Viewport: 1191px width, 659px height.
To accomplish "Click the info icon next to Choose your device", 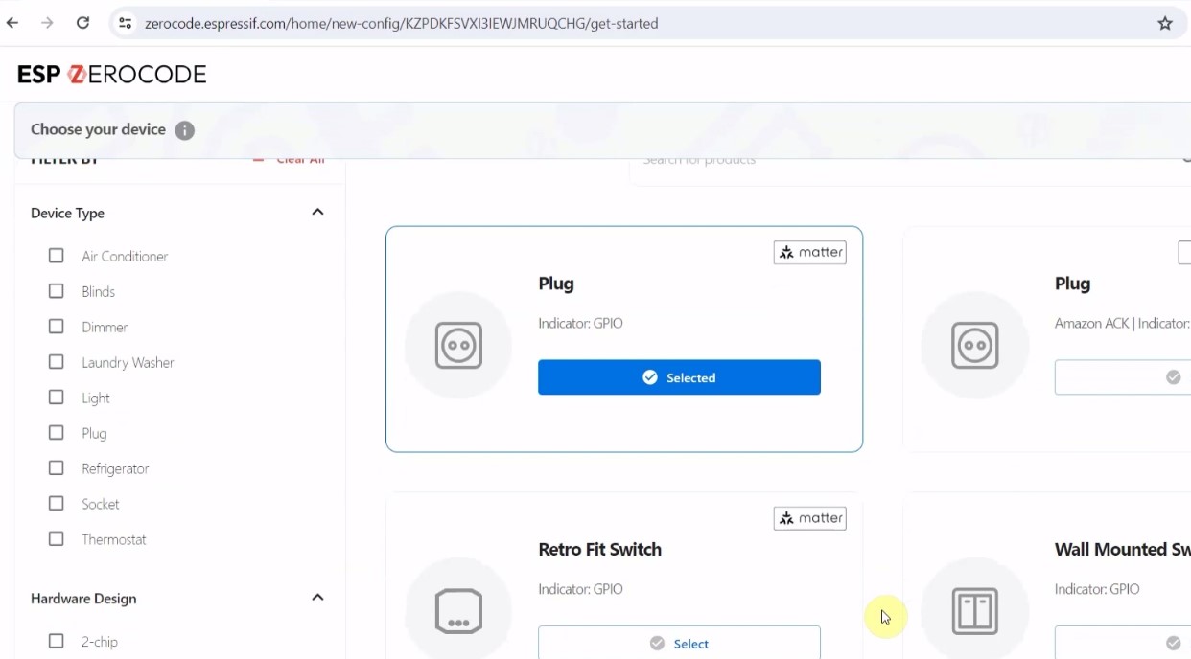I will 184,130.
